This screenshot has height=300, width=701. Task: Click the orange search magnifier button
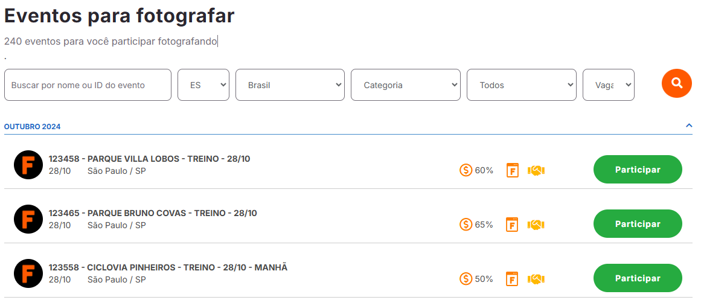pyautogui.click(x=676, y=83)
